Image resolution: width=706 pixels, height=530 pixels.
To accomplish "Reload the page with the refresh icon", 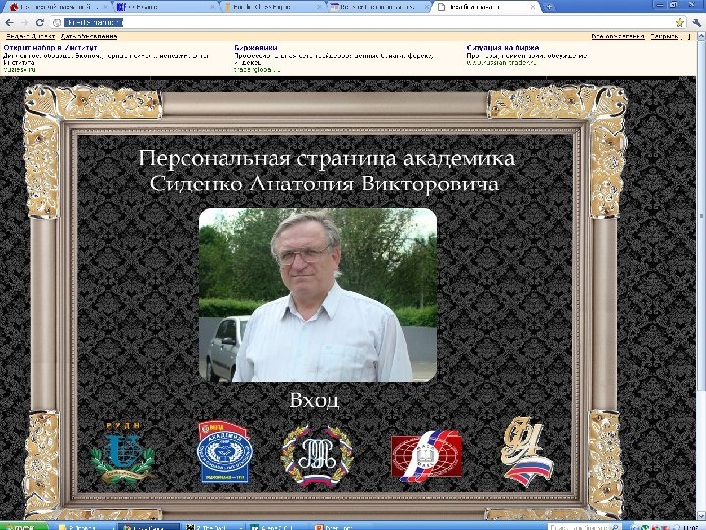I will 39,22.
